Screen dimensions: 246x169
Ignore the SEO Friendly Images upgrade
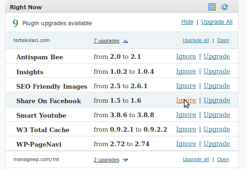coord(186,86)
